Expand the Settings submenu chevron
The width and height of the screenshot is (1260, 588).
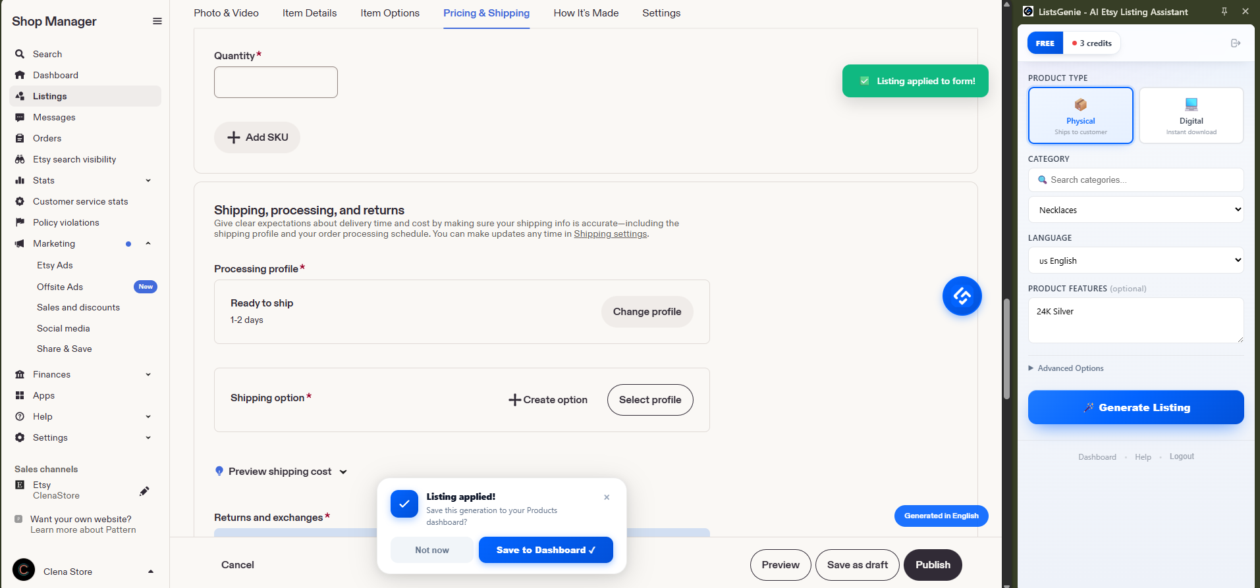(148, 437)
